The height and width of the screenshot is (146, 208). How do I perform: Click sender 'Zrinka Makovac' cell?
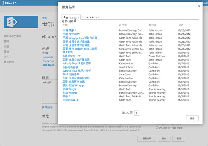[x=157, y=56]
